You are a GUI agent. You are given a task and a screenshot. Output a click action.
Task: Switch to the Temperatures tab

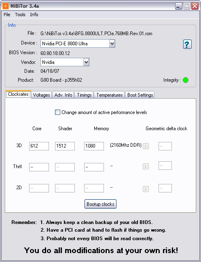tap(110, 95)
